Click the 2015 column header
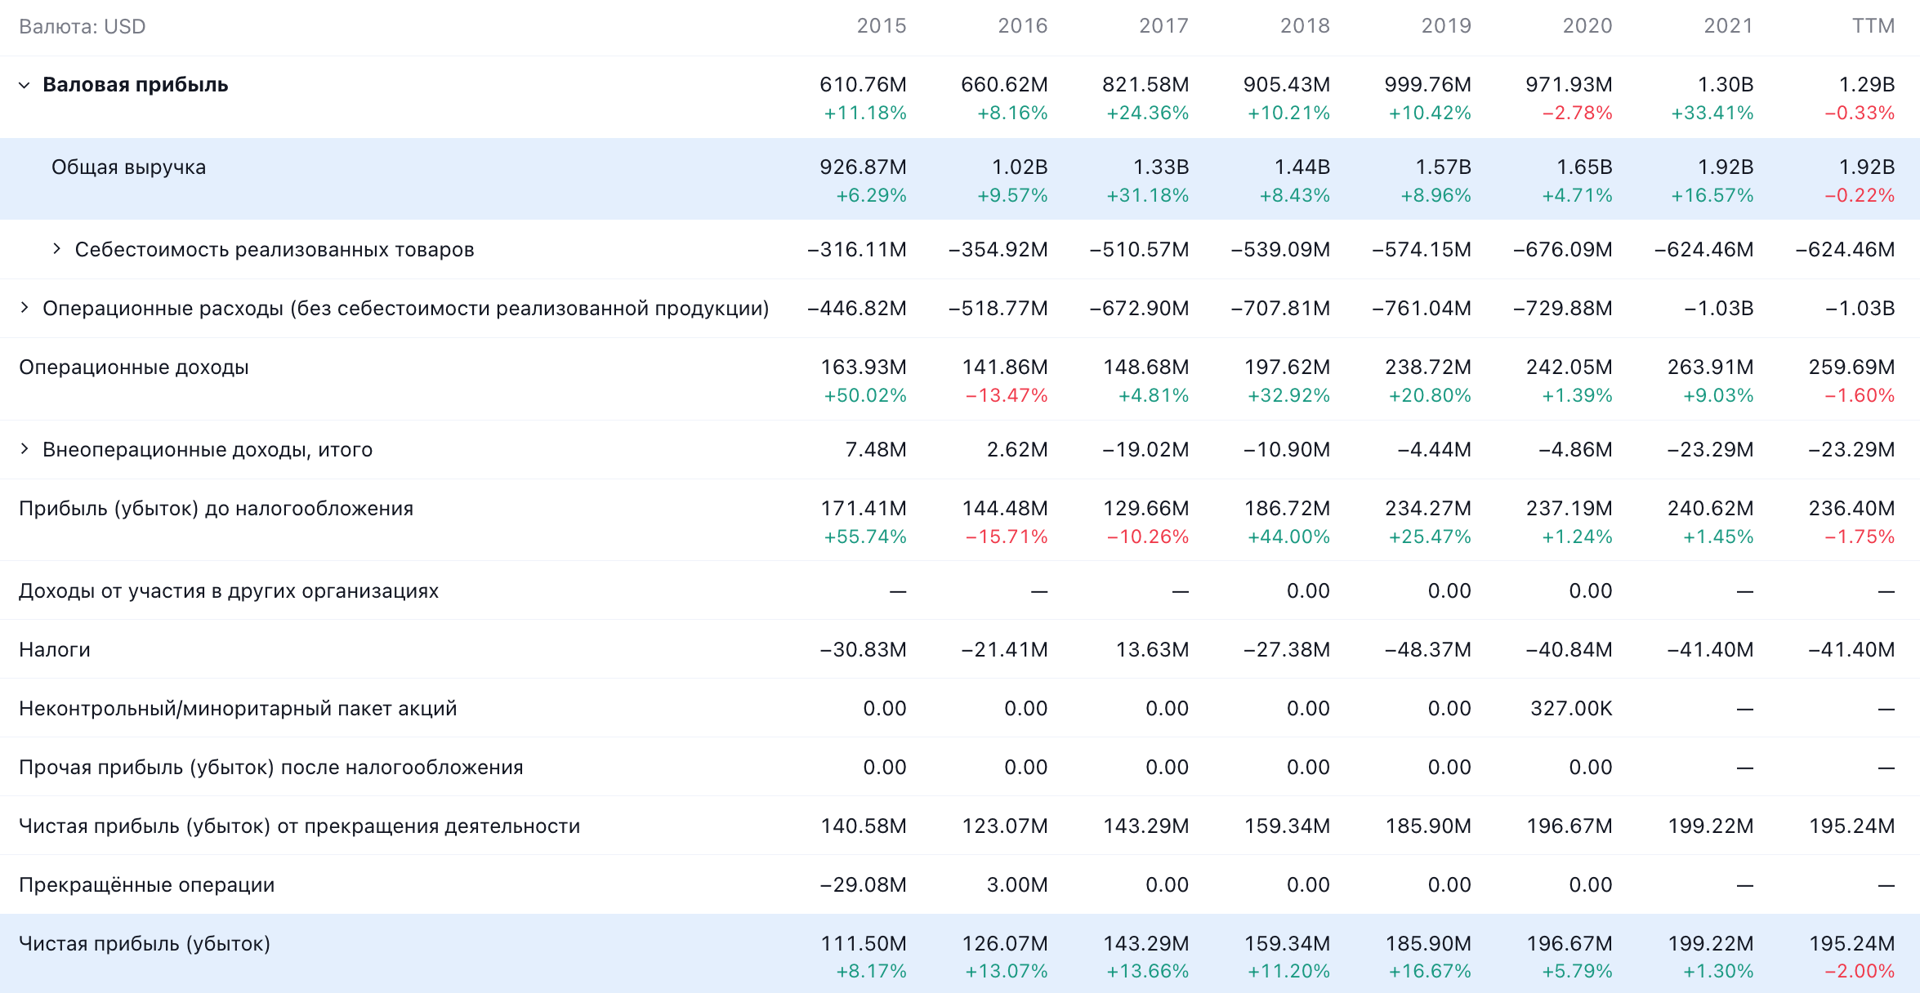Screen dimensions: 1920x993 (882, 26)
